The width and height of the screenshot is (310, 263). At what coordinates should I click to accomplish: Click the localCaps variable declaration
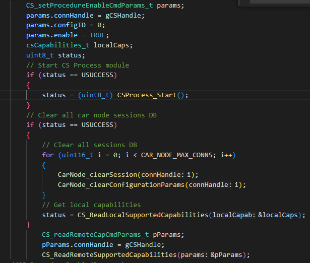click(x=111, y=45)
